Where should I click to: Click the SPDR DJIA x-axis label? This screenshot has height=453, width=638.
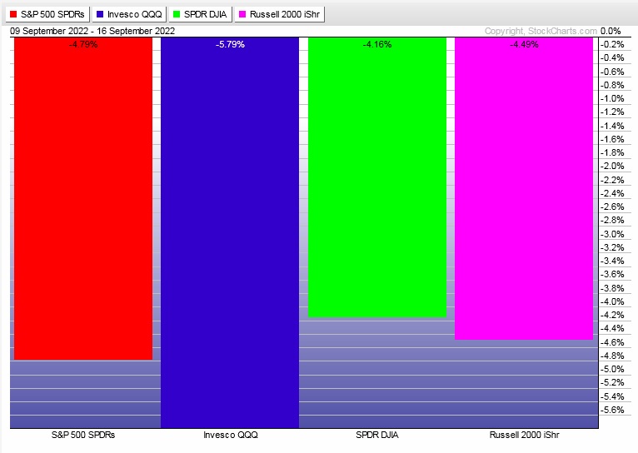tap(377, 435)
